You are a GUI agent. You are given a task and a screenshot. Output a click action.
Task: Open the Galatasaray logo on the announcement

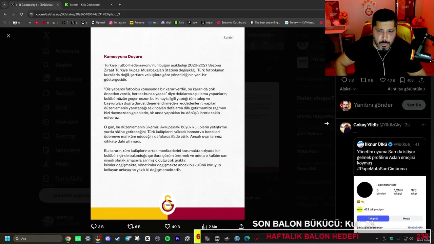pos(167,204)
